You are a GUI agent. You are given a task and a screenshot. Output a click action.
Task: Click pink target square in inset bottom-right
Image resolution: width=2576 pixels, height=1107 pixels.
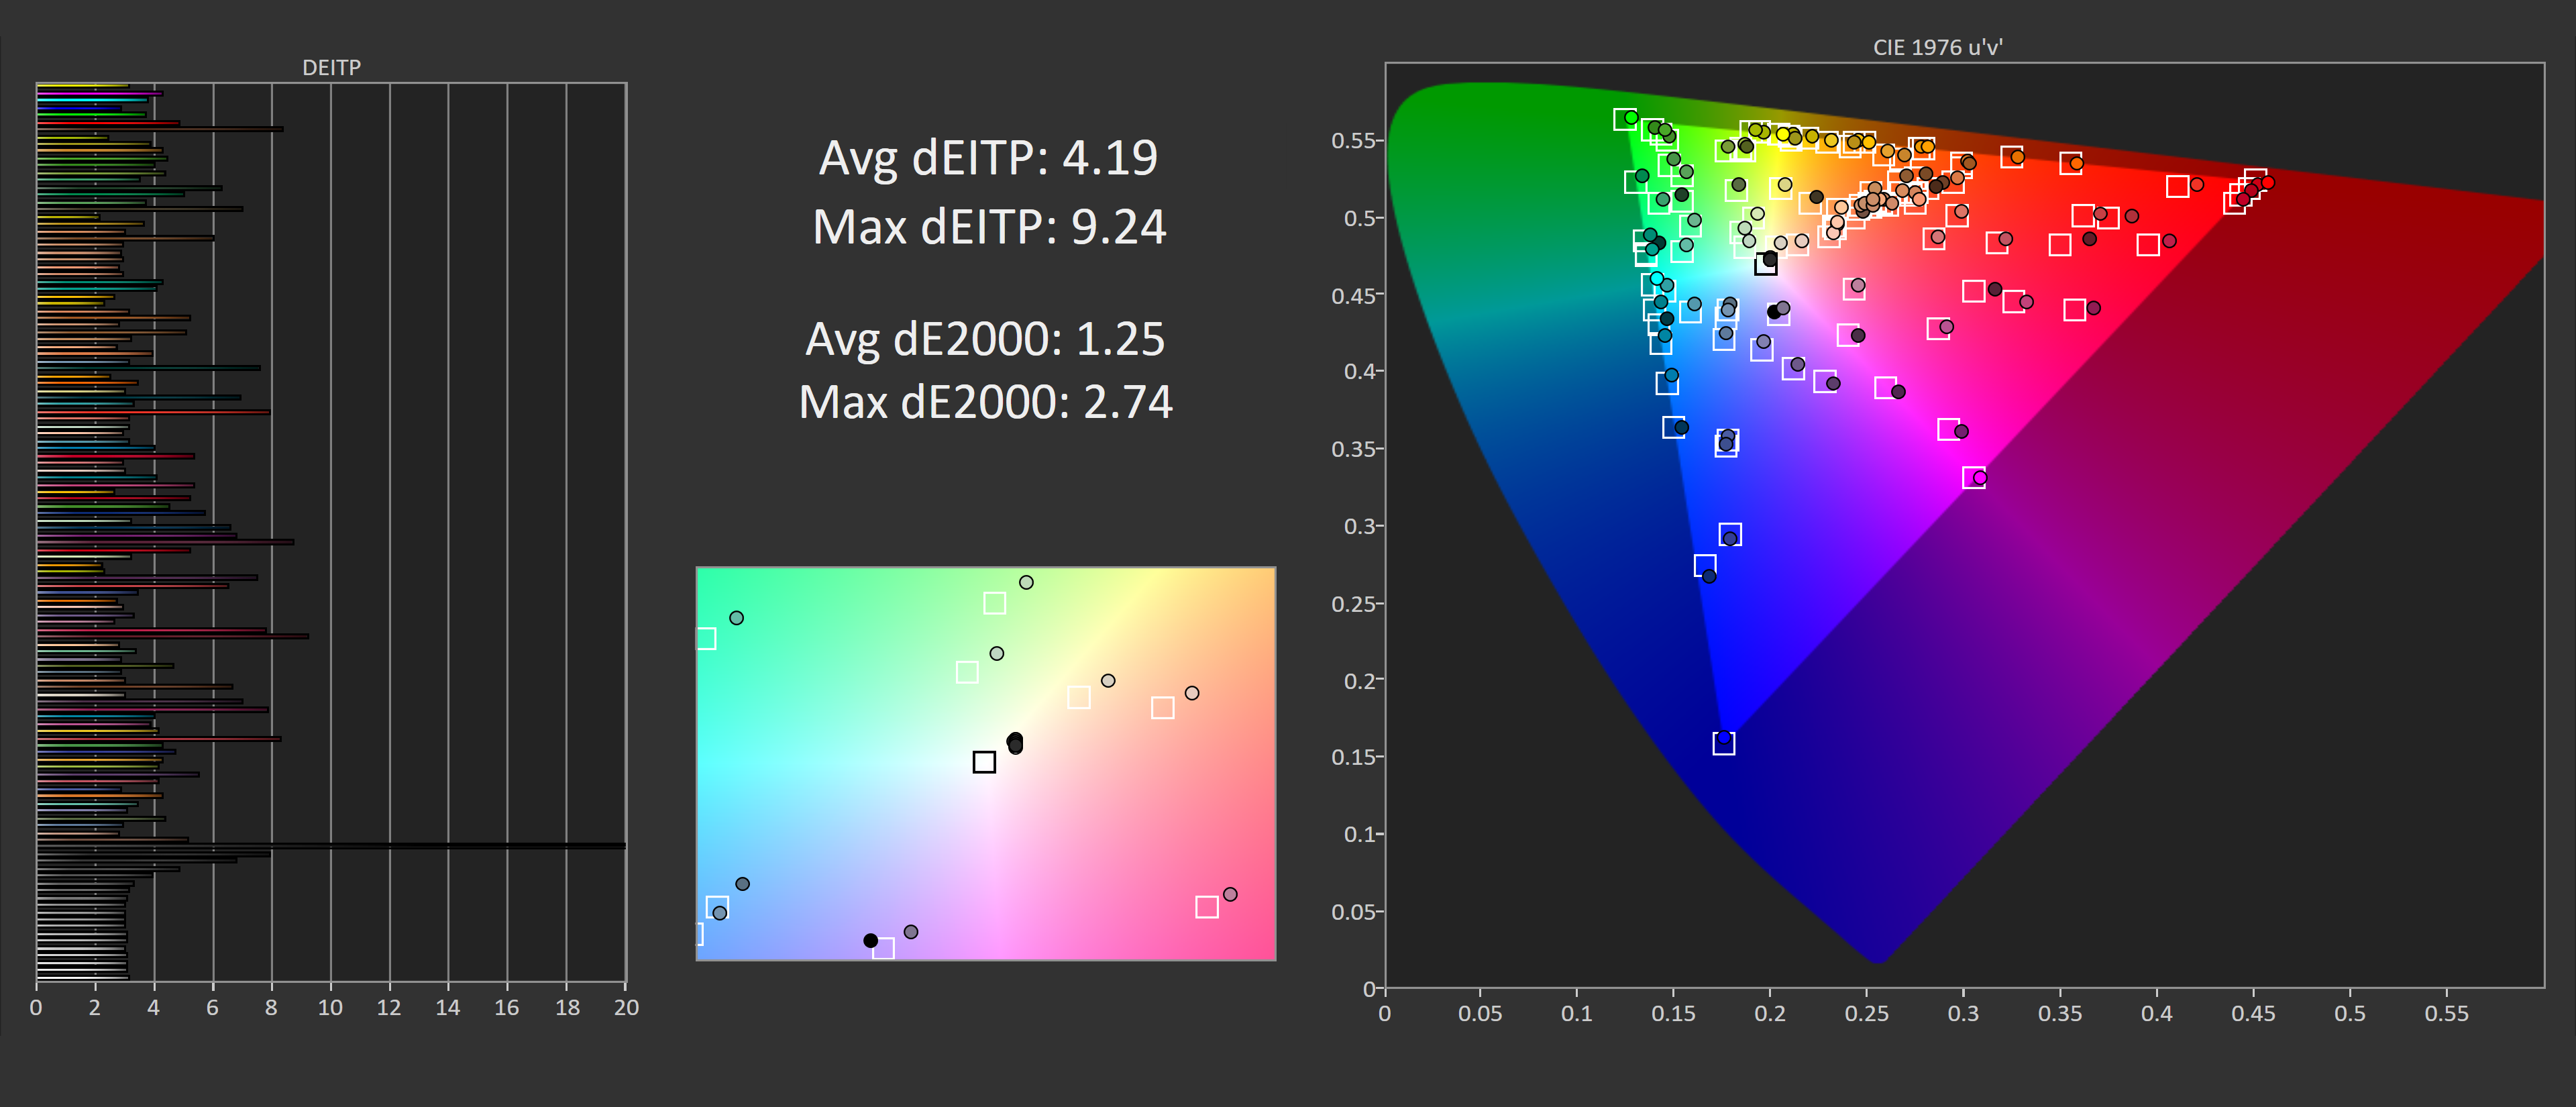pyautogui.click(x=1207, y=907)
